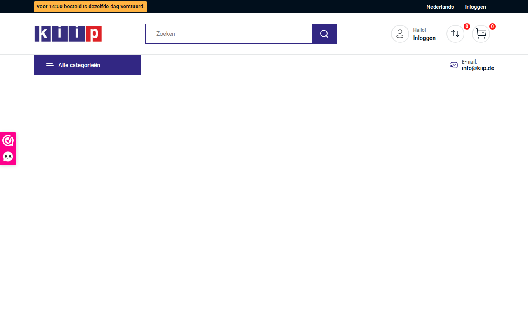528x330 pixels.
Task: Click the magnifier search button
Action: [325, 34]
